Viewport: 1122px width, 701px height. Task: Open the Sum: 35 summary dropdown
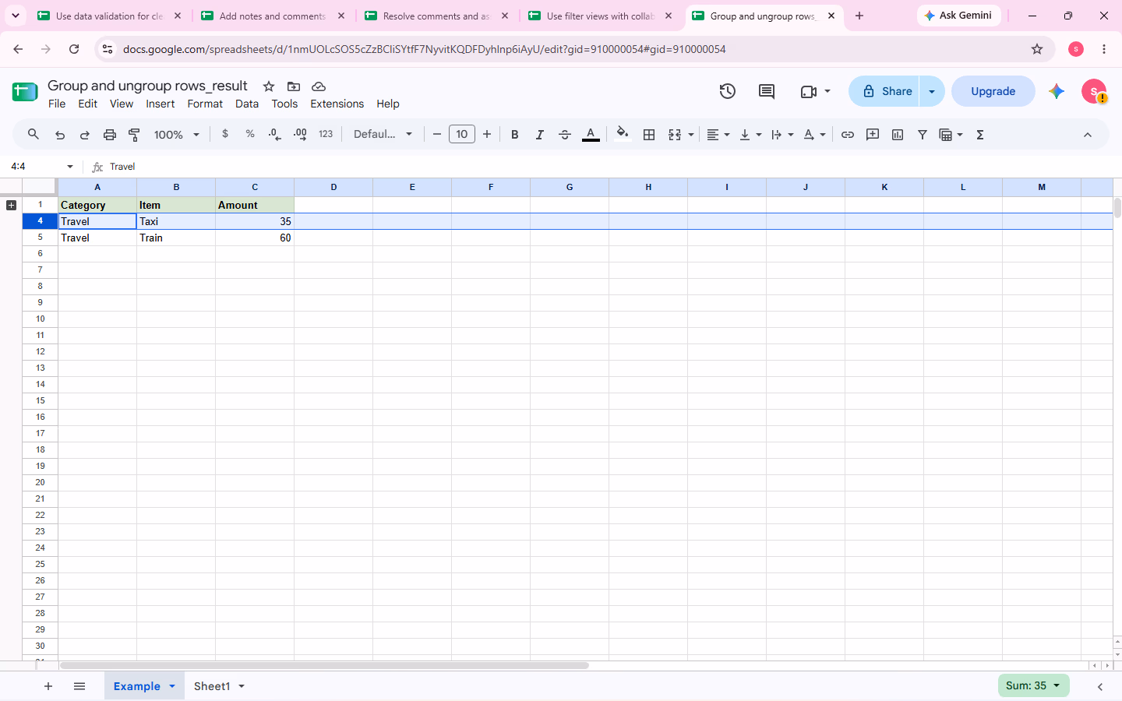(x=1033, y=685)
